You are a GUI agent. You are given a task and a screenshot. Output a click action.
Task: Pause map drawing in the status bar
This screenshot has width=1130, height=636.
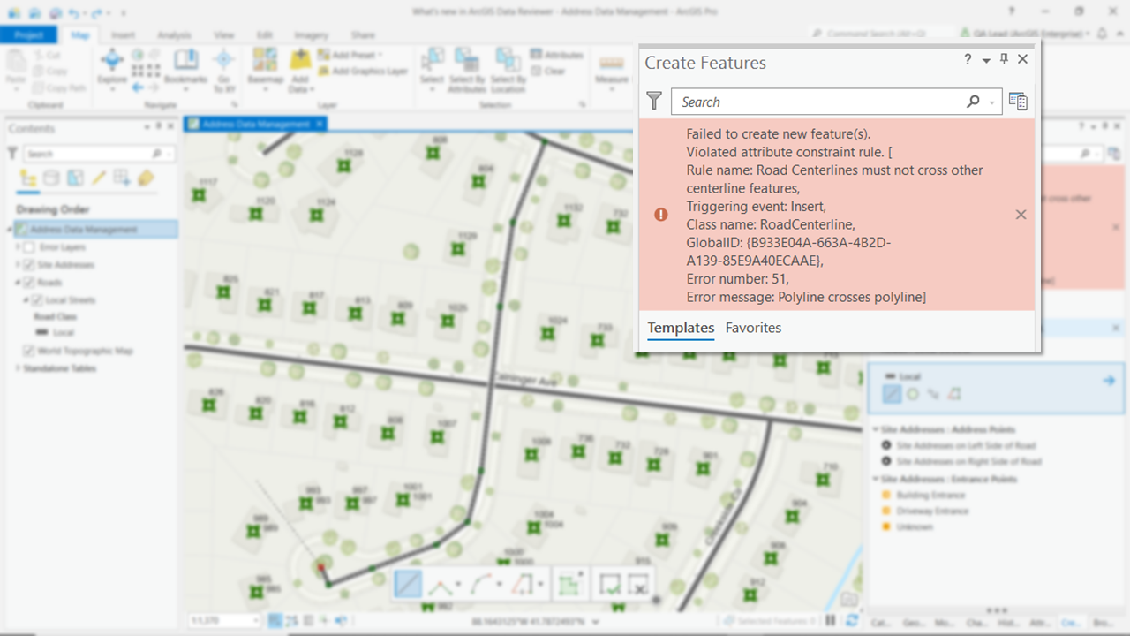[831, 621]
